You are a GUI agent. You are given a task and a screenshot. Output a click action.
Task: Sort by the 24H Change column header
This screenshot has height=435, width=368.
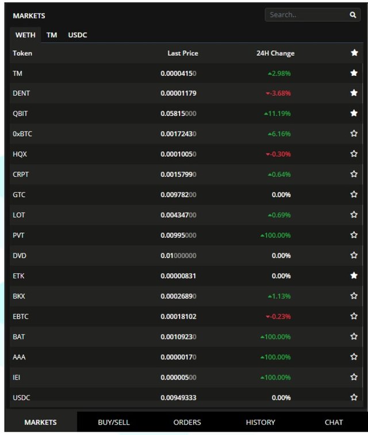click(x=275, y=53)
